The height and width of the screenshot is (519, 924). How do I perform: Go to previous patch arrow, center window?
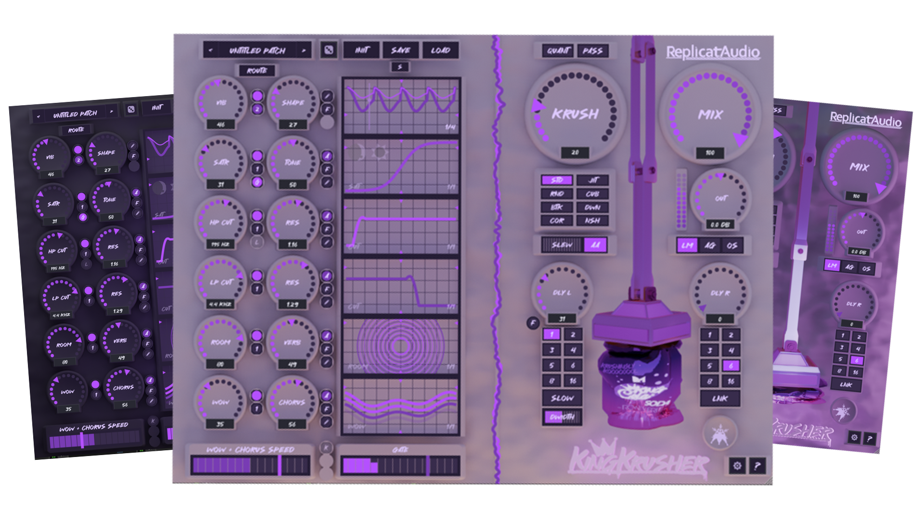click(211, 50)
